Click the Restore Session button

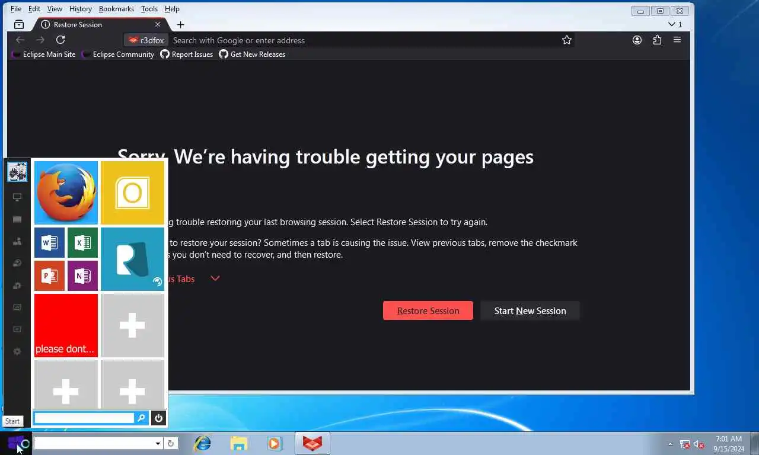tap(428, 310)
